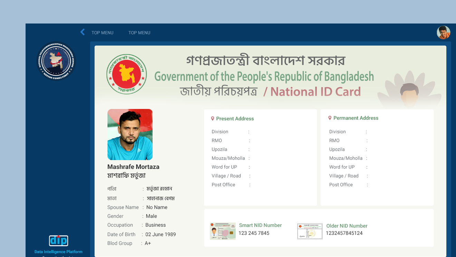Select the Smart NID number 123 245 7845

(254, 233)
